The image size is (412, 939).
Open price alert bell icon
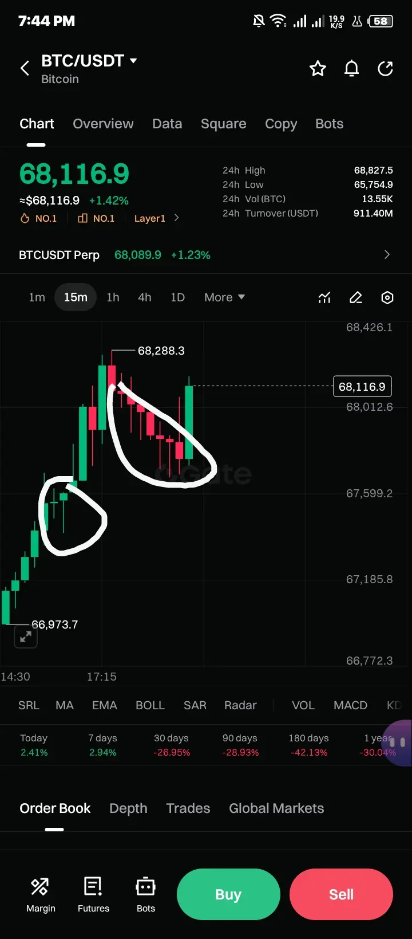pyautogui.click(x=351, y=69)
